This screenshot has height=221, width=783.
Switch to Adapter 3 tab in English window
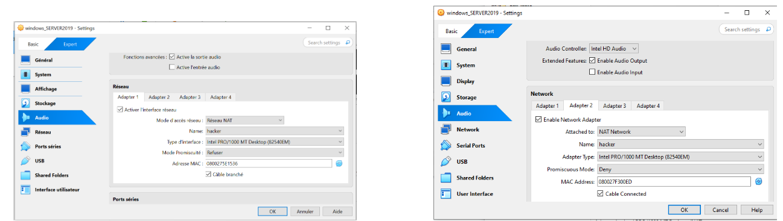[614, 106]
